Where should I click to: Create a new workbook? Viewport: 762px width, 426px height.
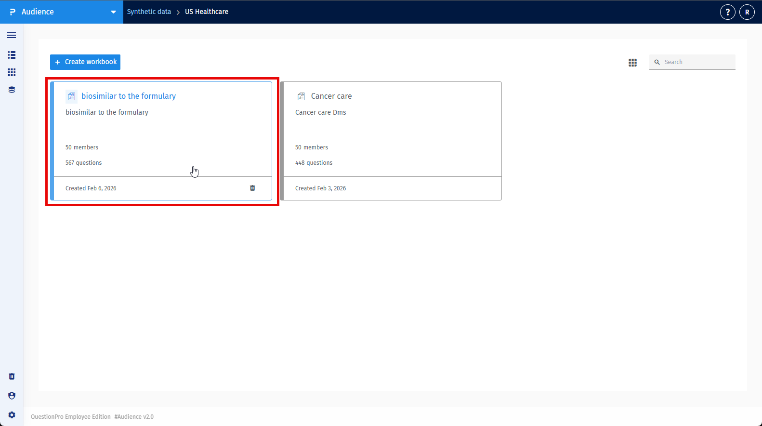(x=85, y=62)
